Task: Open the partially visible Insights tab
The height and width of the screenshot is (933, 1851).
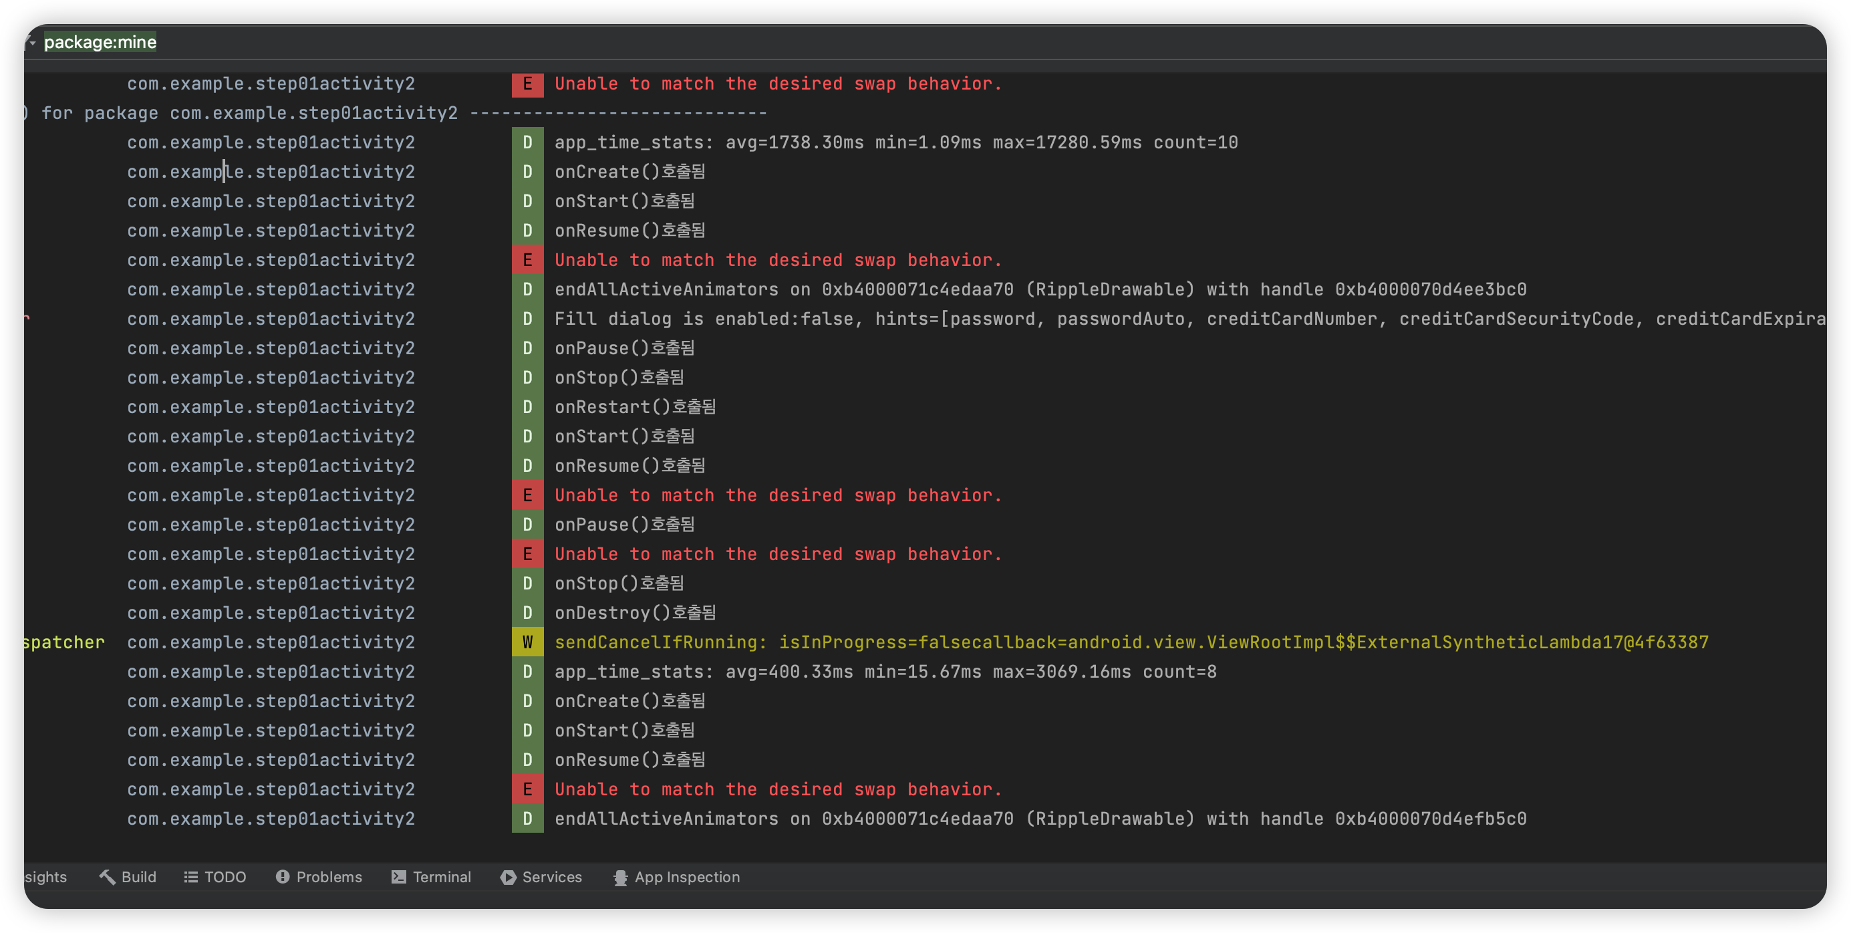Action: pos(45,877)
